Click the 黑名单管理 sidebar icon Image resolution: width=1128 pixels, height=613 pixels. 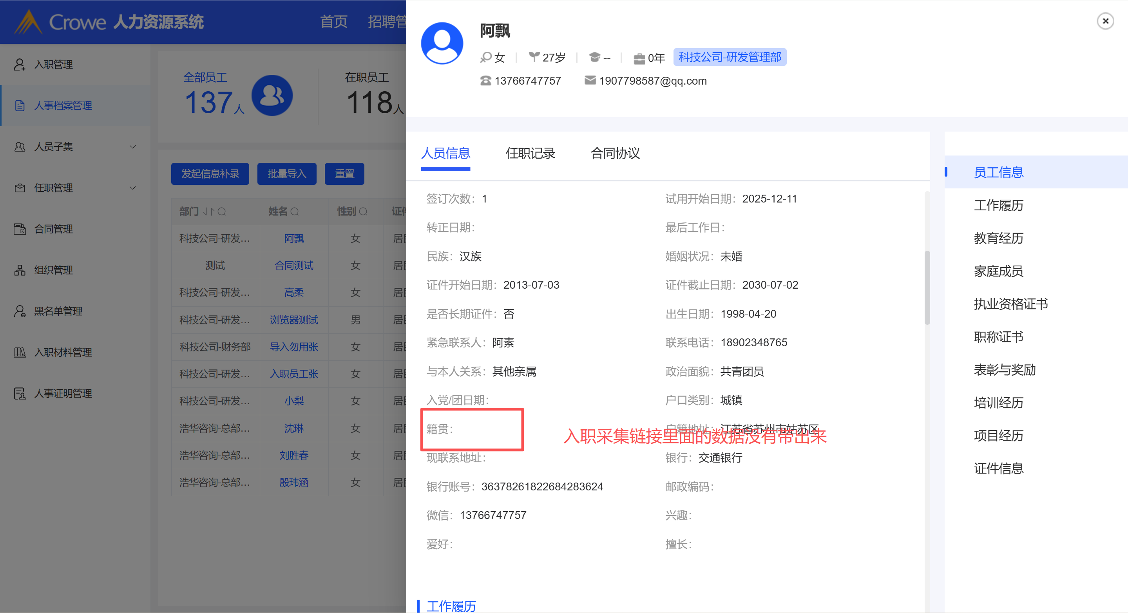pyautogui.click(x=19, y=311)
